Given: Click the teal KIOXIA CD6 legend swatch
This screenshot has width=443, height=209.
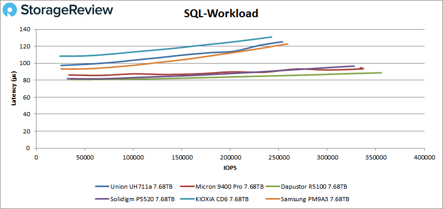Looking at the screenshot, I should tap(187, 200).
